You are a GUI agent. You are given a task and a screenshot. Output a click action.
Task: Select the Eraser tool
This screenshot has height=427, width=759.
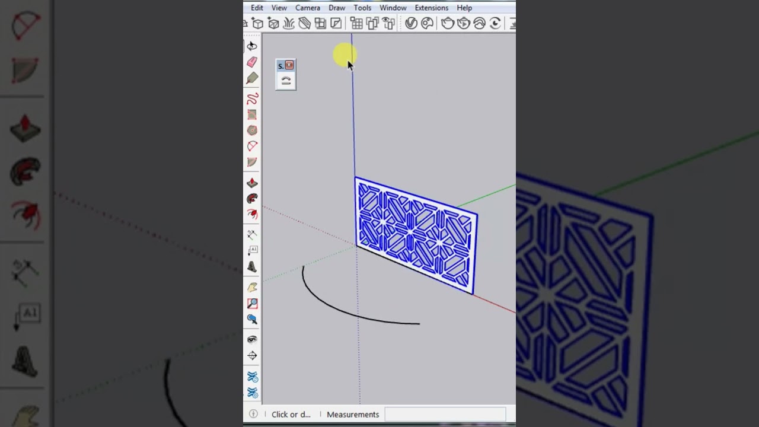252,62
